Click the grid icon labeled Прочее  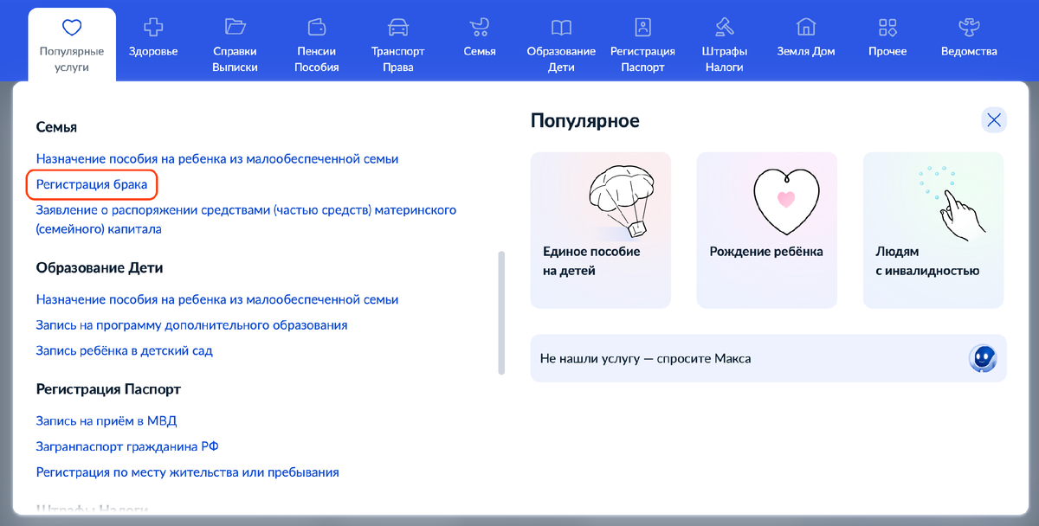886,26
